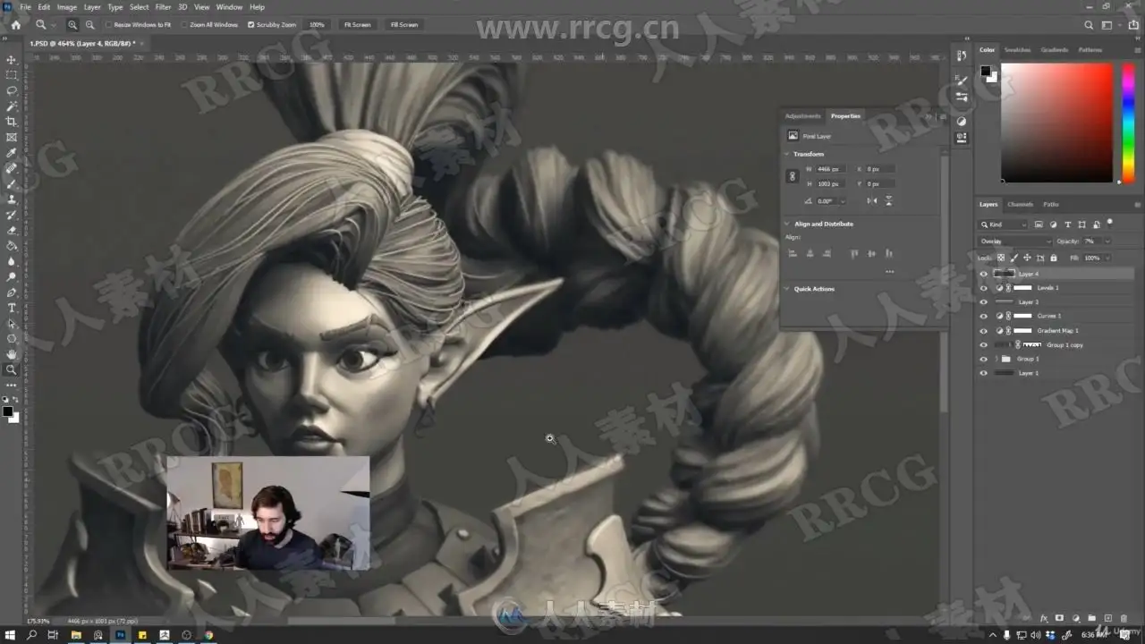Collapse Align and Distribute section
Screen dimensions: 1145x644
[x=787, y=224]
